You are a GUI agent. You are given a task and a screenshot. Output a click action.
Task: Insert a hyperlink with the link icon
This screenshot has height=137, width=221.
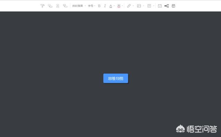pos(129,6)
